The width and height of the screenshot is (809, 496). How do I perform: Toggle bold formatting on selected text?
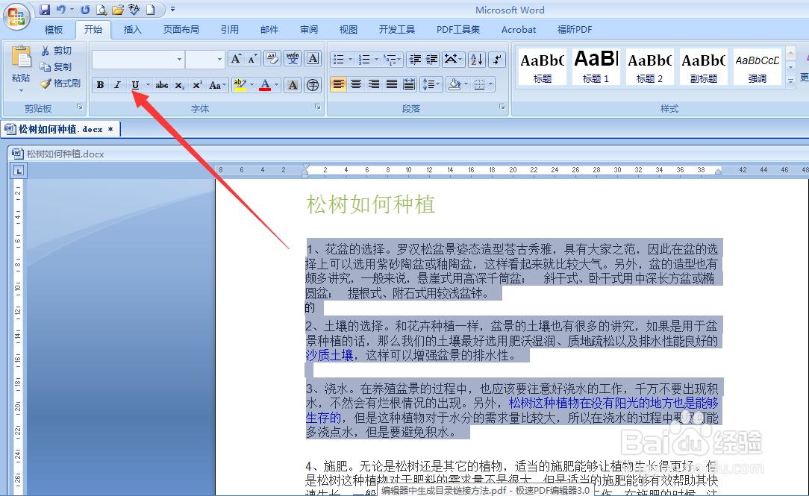[100, 84]
